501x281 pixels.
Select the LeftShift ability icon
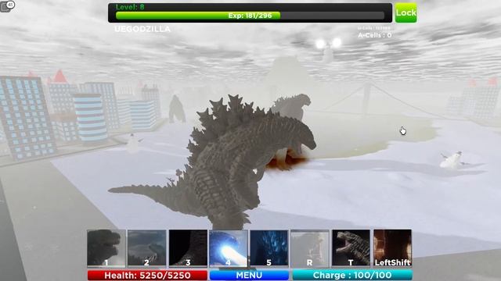tap(392, 248)
